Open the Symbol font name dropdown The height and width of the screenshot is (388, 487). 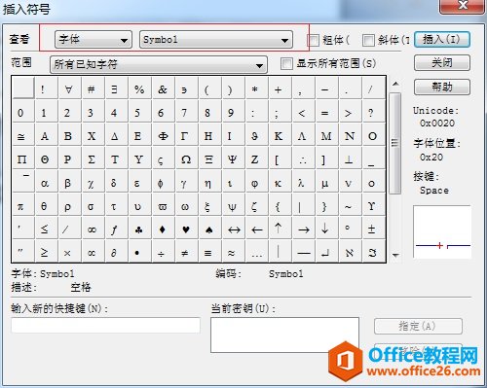216,40
